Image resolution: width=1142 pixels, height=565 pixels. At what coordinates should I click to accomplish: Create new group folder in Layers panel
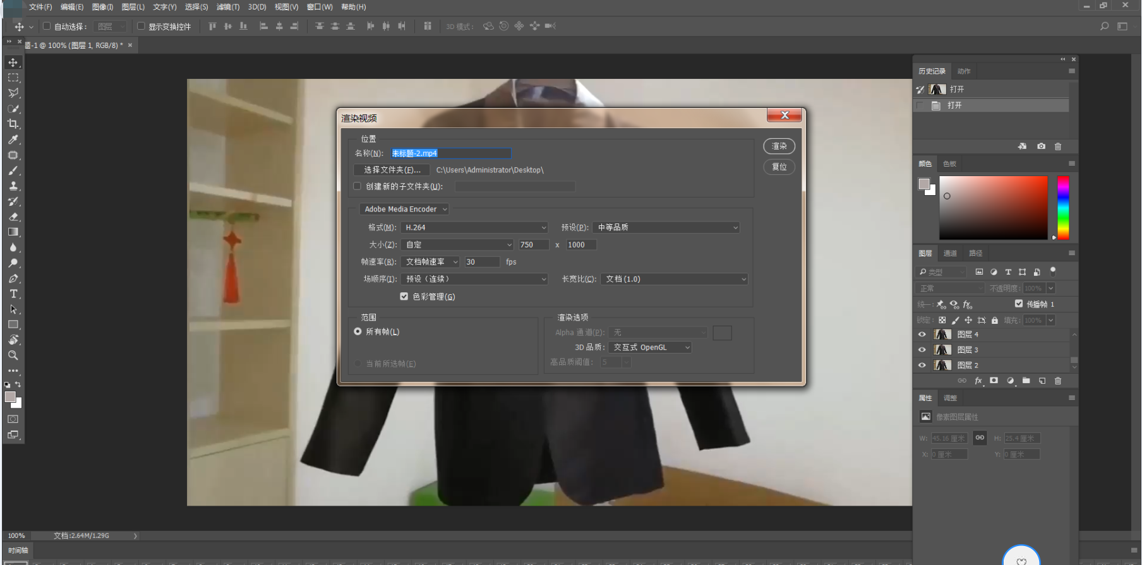1026,381
